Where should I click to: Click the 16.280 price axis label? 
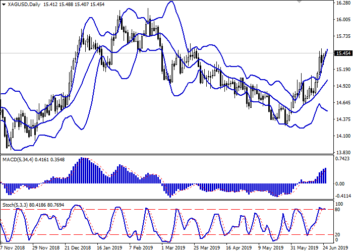342,3
